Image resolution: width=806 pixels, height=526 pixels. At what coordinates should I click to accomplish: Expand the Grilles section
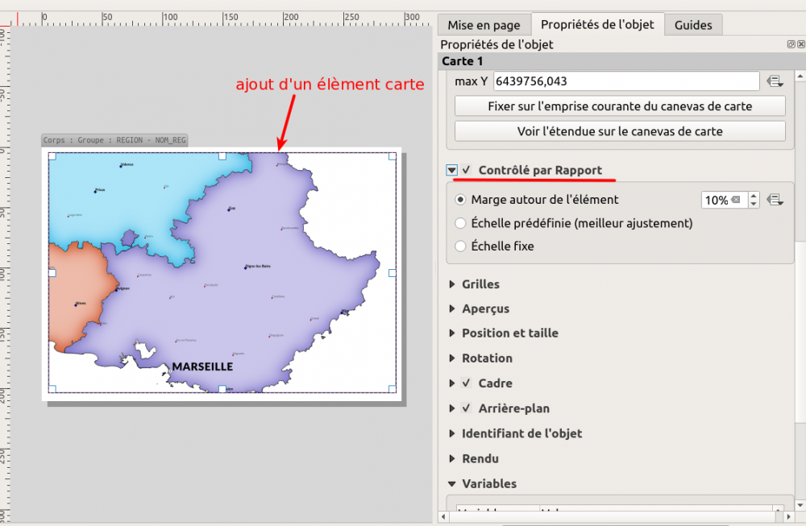(x=451, y=284)
